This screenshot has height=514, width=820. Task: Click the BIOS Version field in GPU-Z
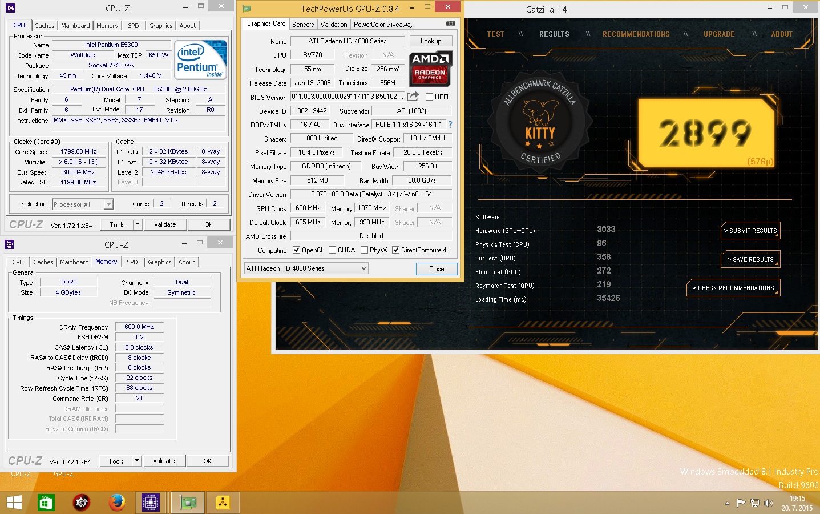[348, 97]
